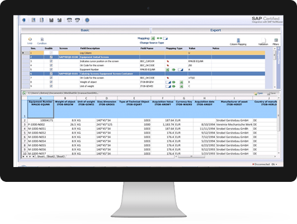Click the red fixed-value icon in the BDC_CURSOR row
The image size is (297, 224).
pyautogui.click(x=168, y=61)
